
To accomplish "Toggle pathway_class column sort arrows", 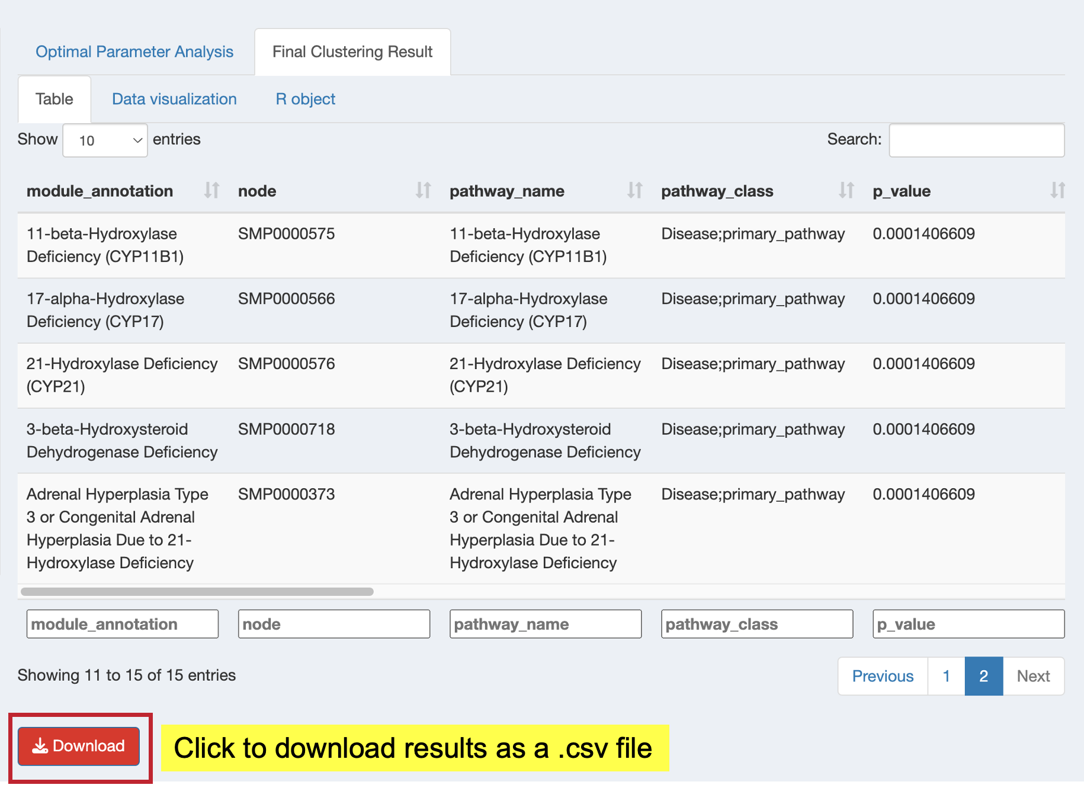I will click(846, 190).
